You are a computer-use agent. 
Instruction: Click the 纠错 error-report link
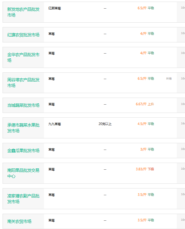(x=169, y=78)
